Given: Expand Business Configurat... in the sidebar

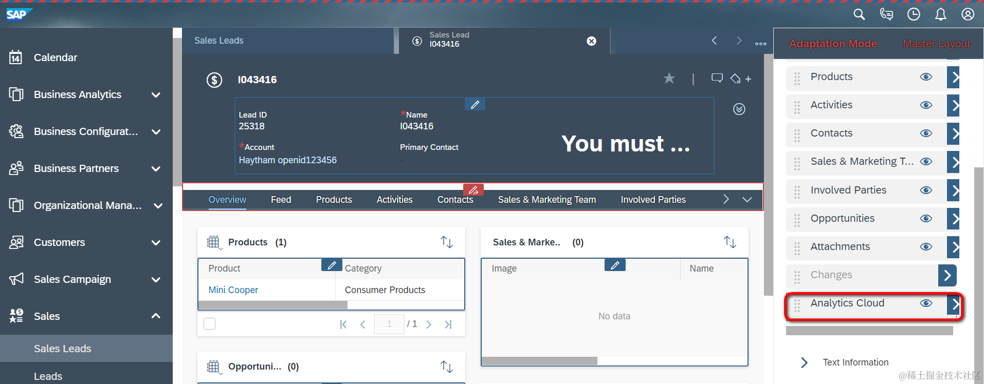Looking at the screenshot, I should pos(156,132).
